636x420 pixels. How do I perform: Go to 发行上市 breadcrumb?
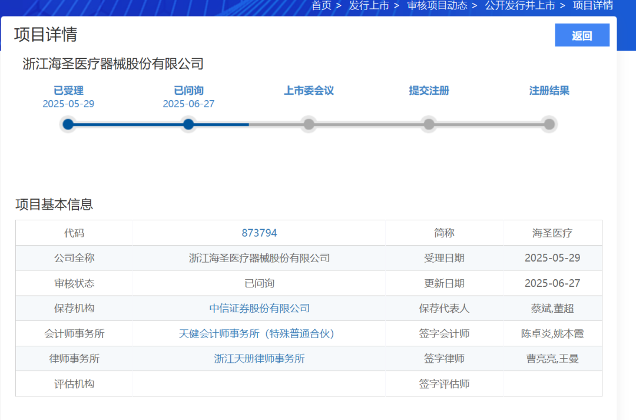click(369, 6)
